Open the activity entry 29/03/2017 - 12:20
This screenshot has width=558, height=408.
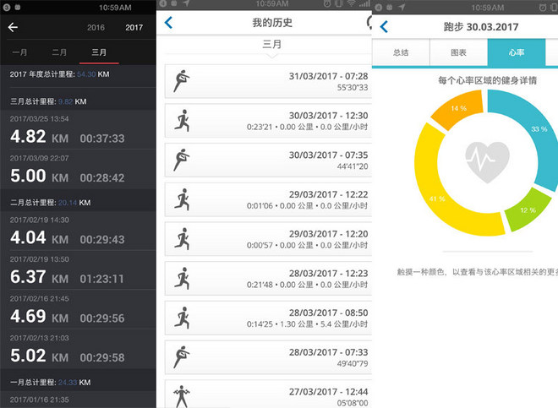coord(268,239)
